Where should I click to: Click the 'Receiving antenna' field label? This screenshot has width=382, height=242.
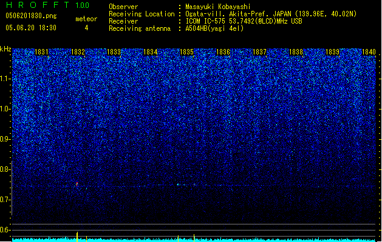pos(140,28)
